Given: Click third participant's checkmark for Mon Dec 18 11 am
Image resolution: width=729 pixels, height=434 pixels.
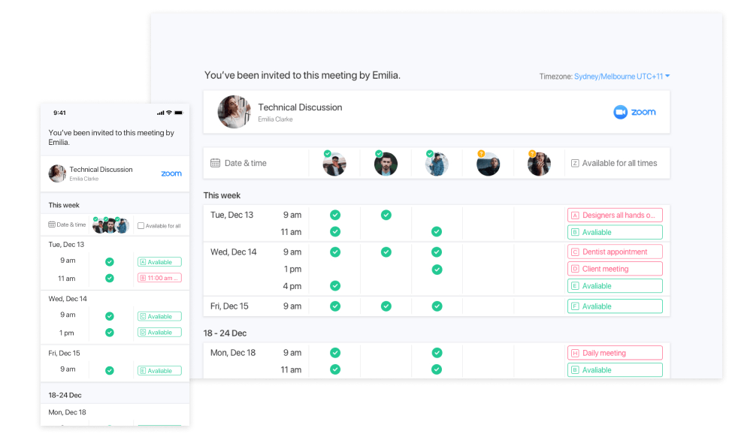Looking at the screenshot, I should (437, 369).
